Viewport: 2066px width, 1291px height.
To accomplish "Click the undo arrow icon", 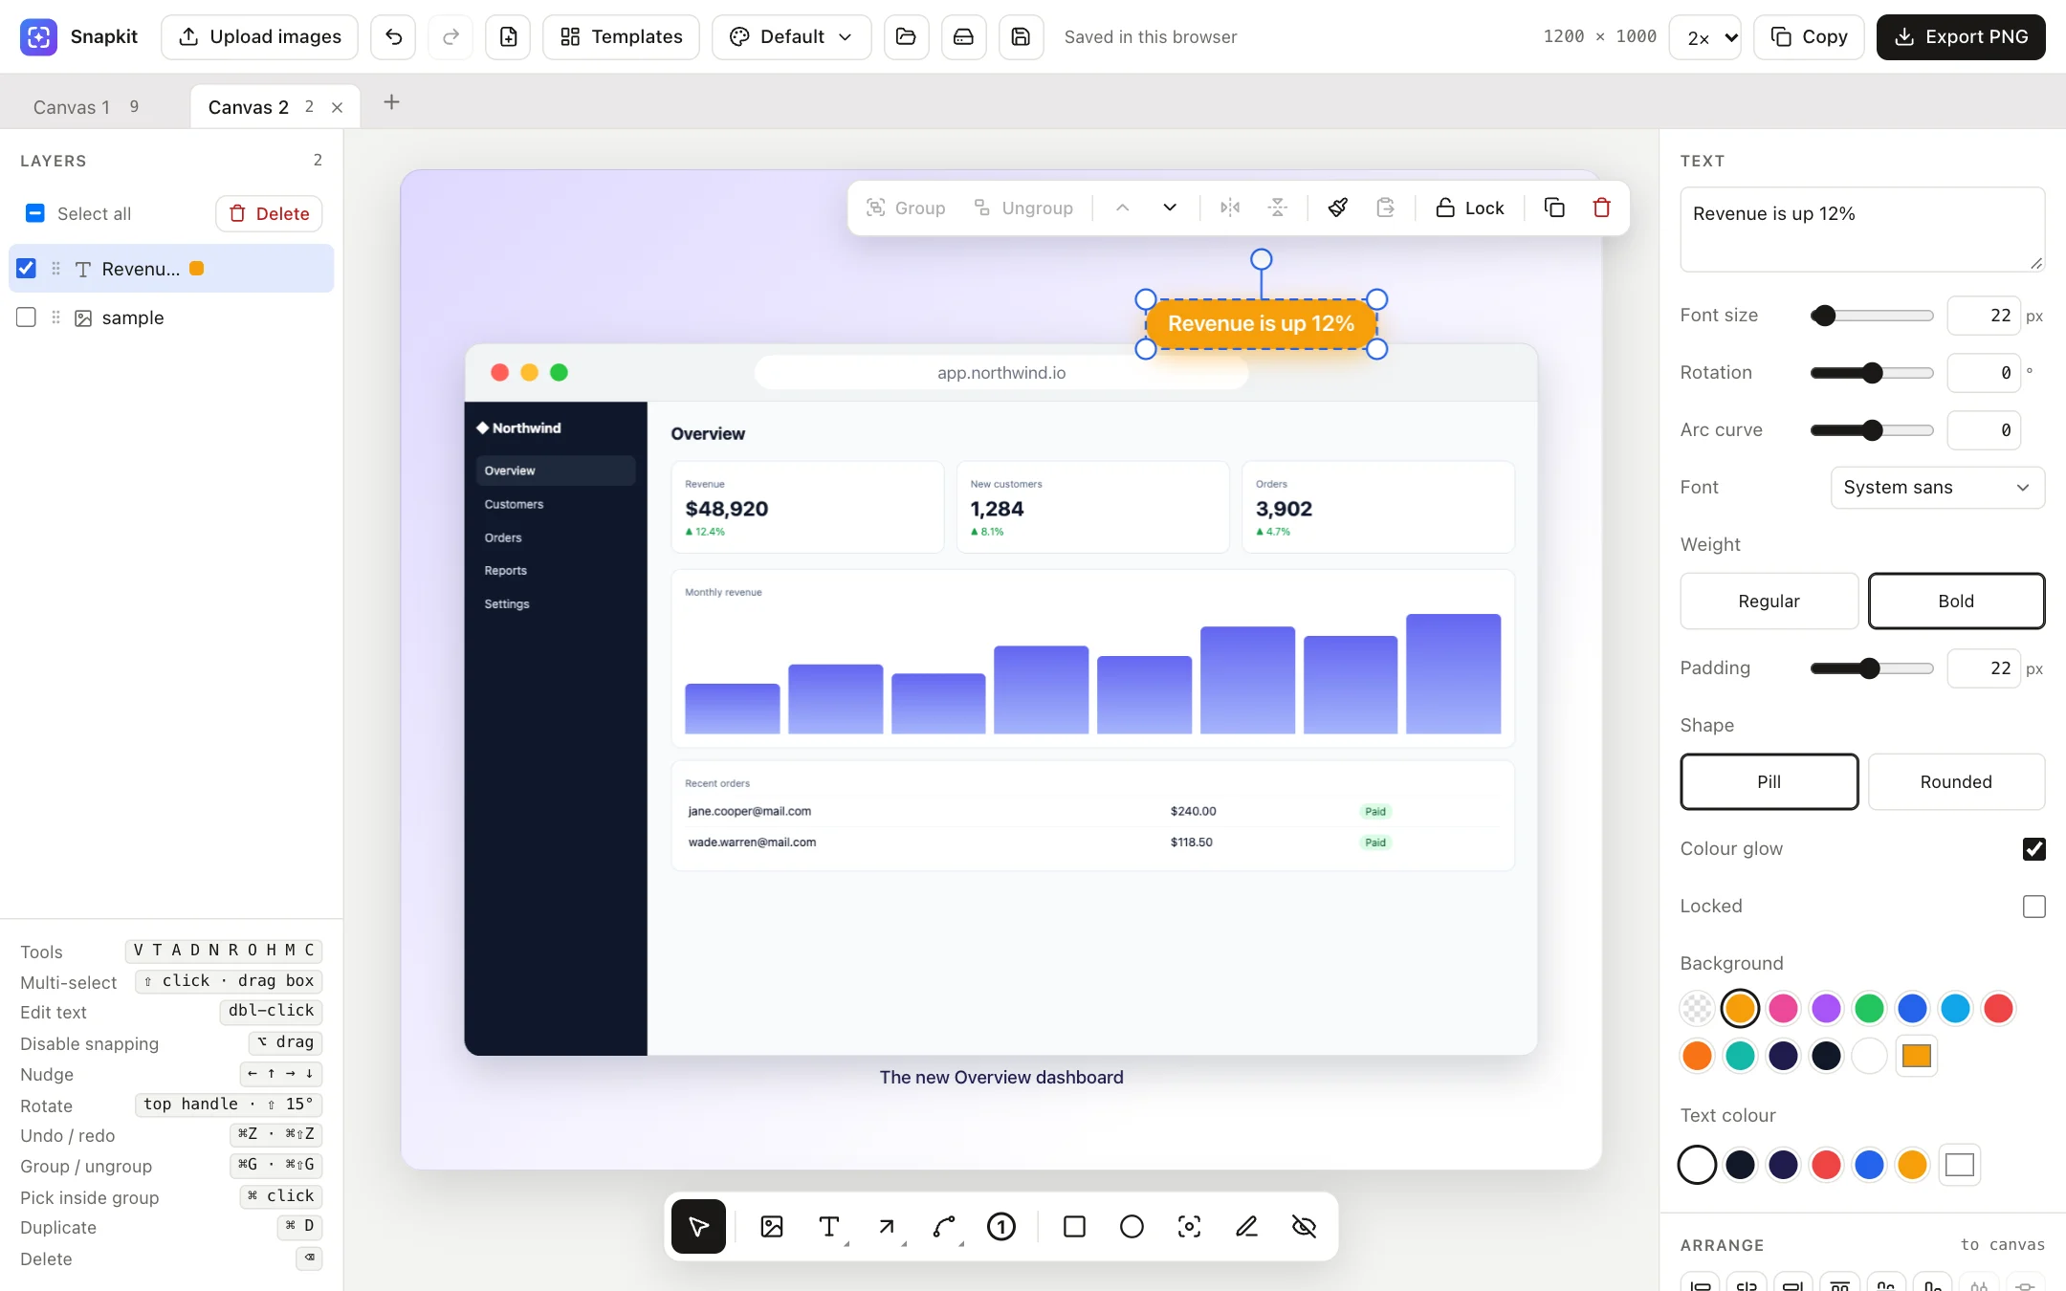I will (x=393, y=37).
